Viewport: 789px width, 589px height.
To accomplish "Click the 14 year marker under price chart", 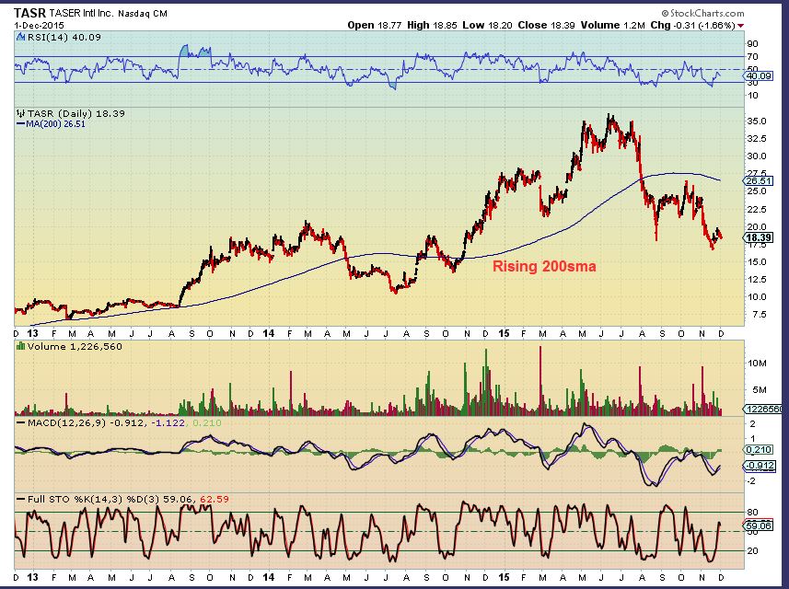I will (x=269, y=333).
